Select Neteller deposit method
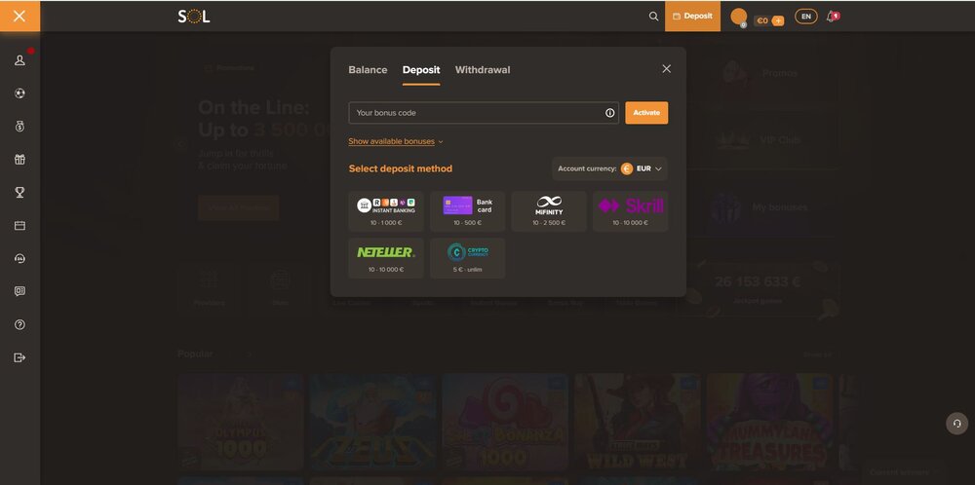Viewport: 975px width, 485px height. tap(386, 258)
